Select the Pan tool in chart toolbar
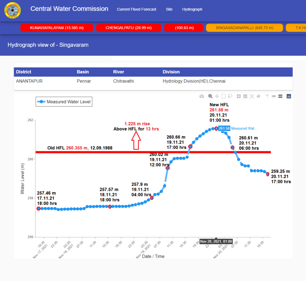The width and height of the screenshot is (306, 281). 217,96
